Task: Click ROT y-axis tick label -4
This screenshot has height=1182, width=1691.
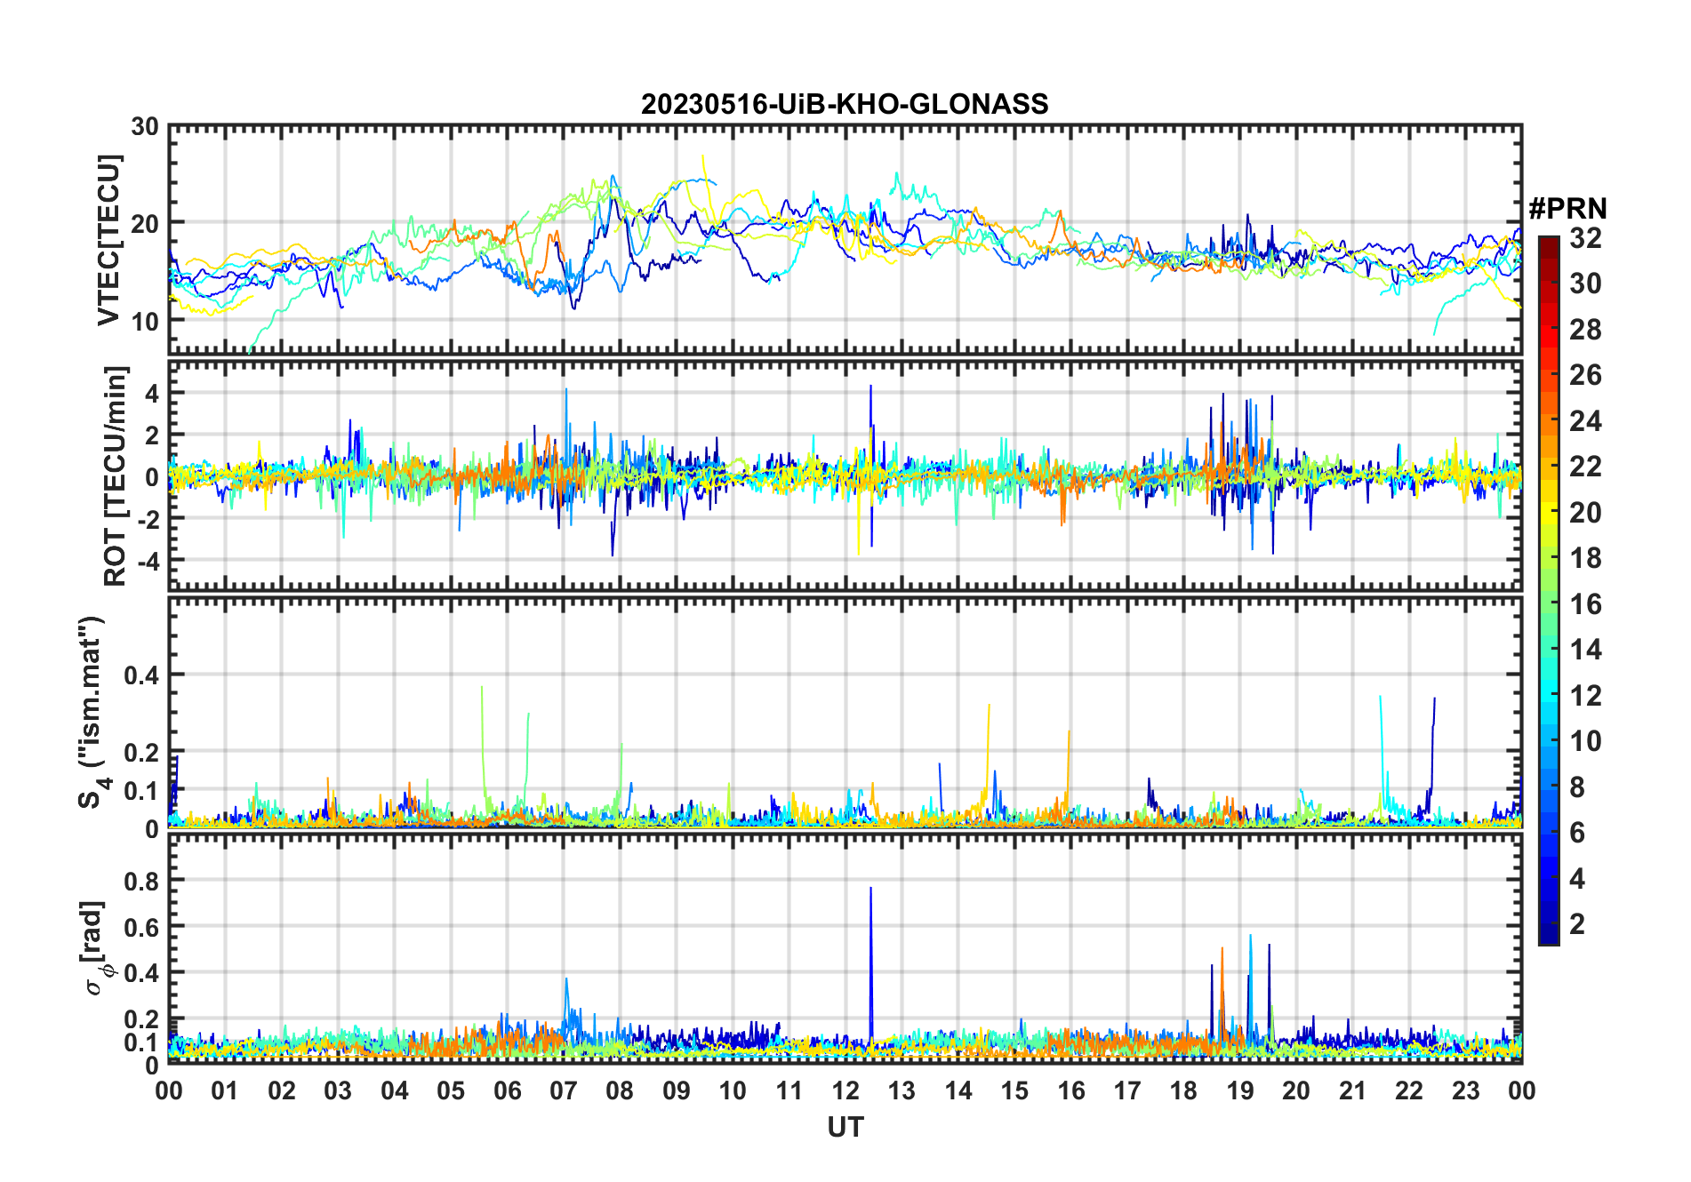Action: pos(148,562)
